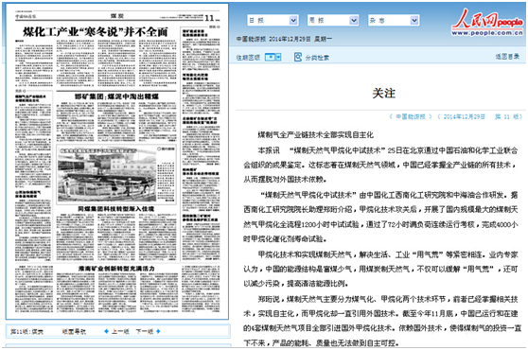Click the 第11版 link in byline

[507, 116]
